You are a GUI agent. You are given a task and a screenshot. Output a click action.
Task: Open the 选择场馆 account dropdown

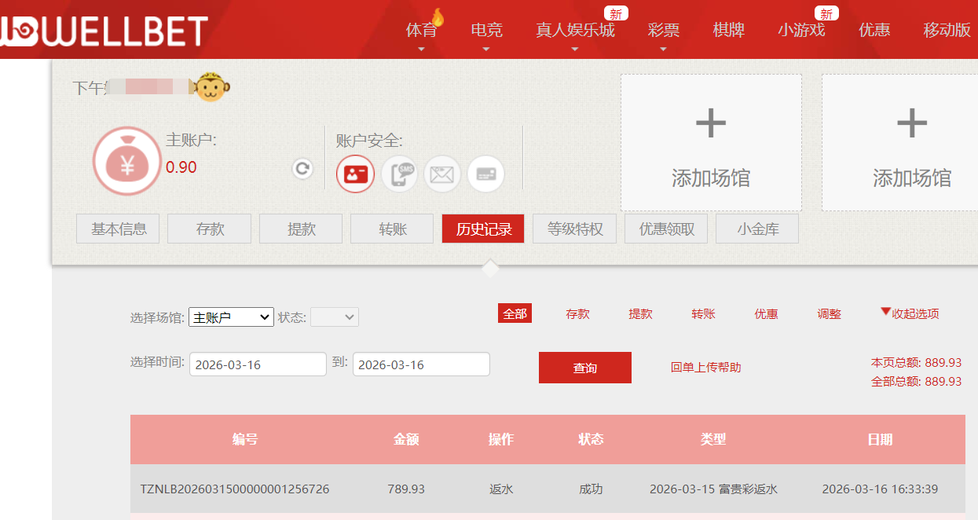coord(230,317)
